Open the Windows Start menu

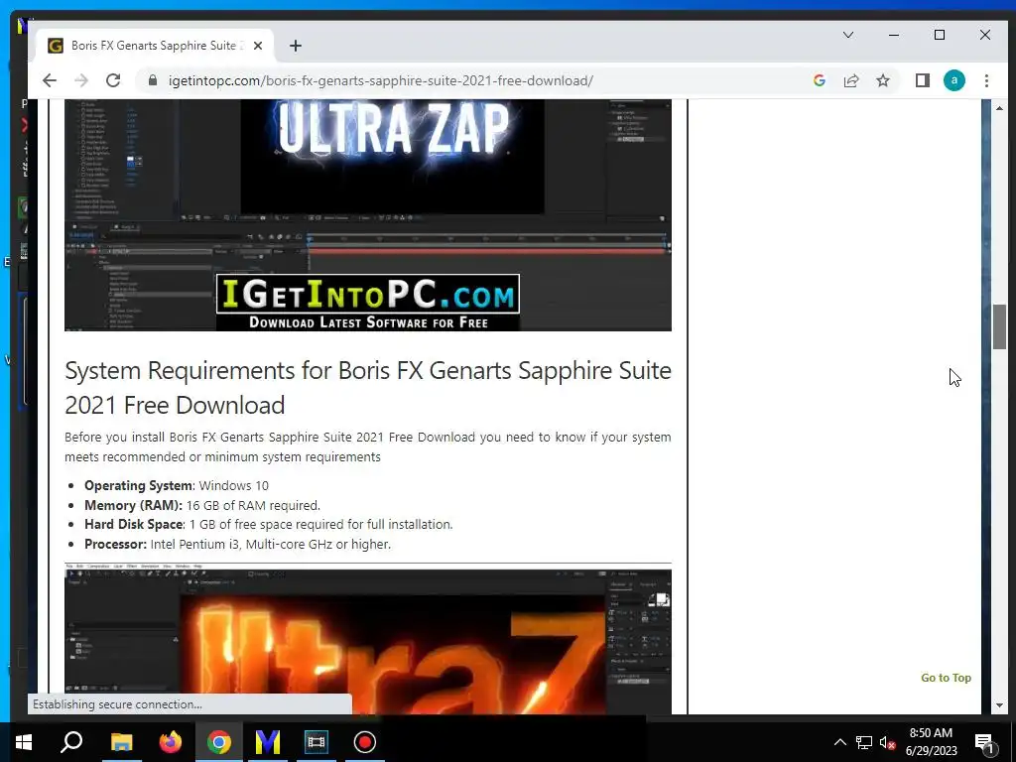pyautogui.click(x=24, y=742)
